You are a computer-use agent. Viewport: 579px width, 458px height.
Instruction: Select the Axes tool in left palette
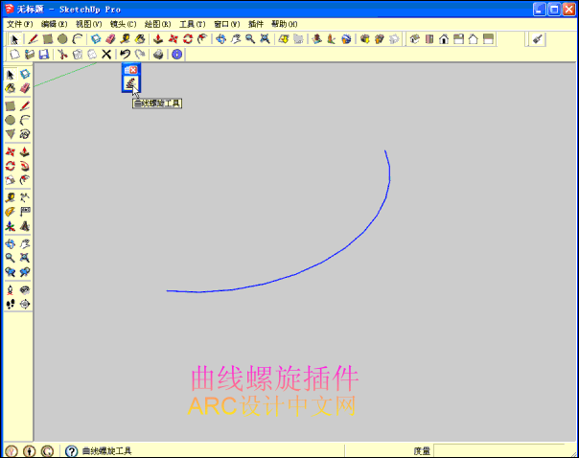11,226
